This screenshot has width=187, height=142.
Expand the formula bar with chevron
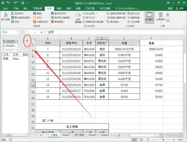coord(184,32)
